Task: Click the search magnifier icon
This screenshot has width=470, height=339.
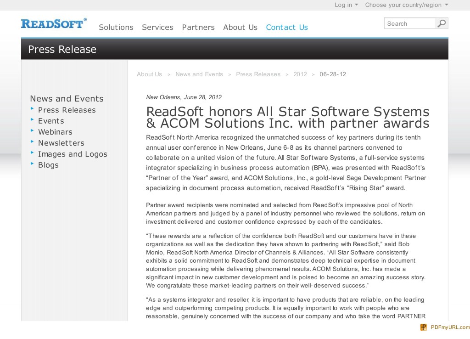Action: (441, 23)
